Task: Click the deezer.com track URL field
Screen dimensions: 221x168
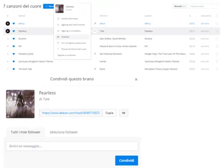Action: (71, 113)
